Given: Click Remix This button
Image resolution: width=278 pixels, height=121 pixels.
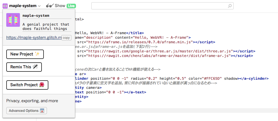Looking at the screenshot, I should (x=24, y=67).
